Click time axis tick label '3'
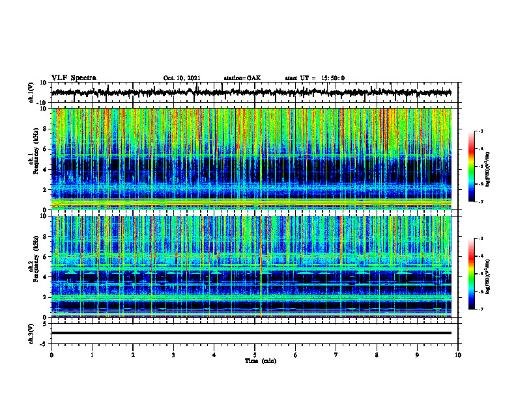516x398 pixels. pos(173,355)
